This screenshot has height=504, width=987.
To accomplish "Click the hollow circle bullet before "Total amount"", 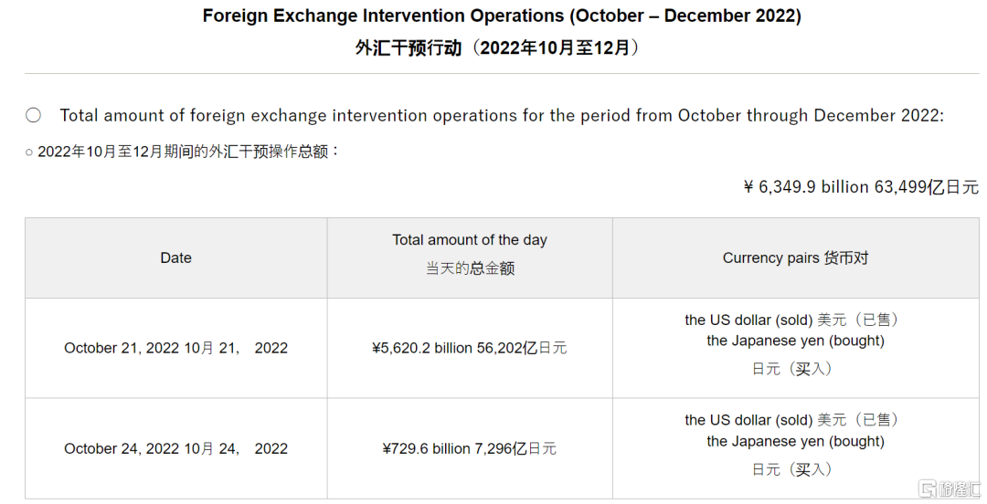I will pyautogui.click(x=34, y=115).
